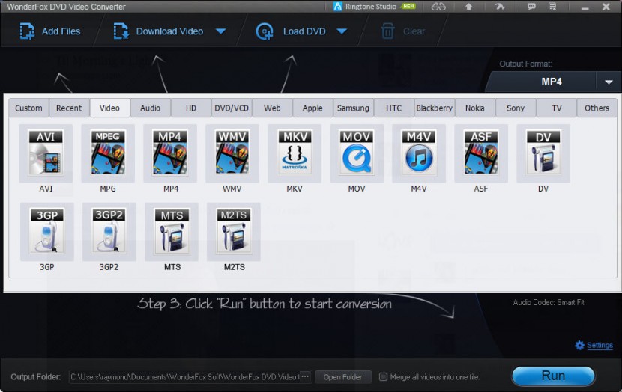Pick the 3GP2 format icon

pyautogui.click(x=109, y=232)
